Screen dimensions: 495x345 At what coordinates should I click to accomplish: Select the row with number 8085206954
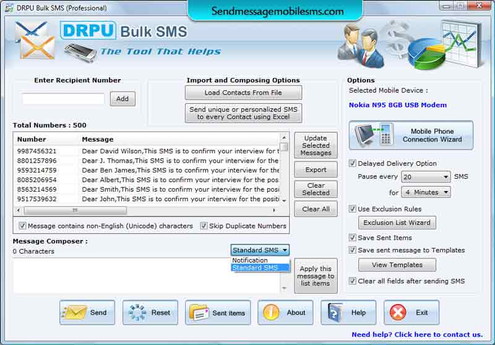147,180
